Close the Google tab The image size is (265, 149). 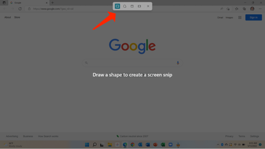coord(47,3)
